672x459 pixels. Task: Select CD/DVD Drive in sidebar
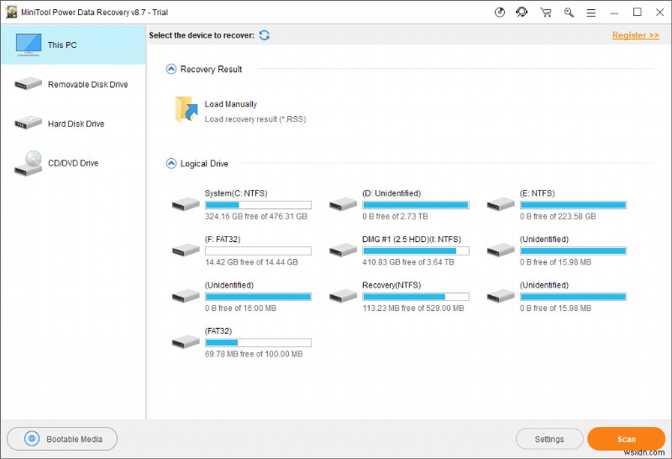point(73,163)
